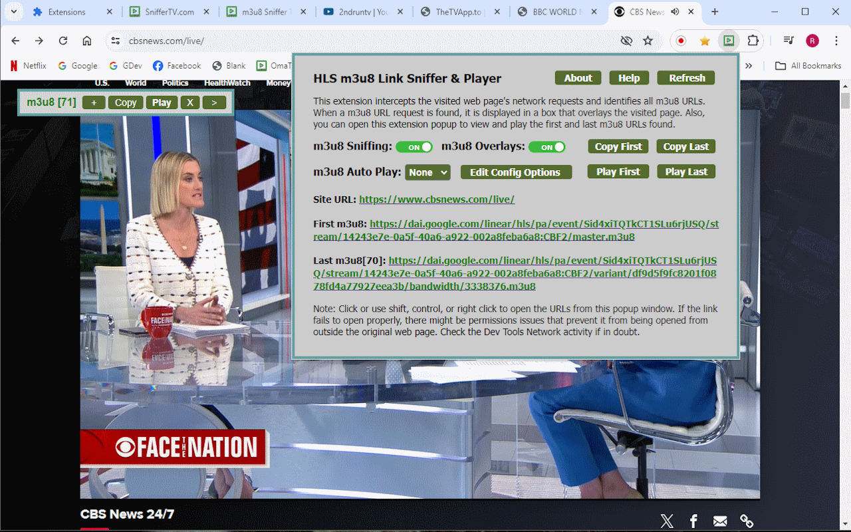Click the Copy Last button
This screenshot has width=851, height=532.
686,146
